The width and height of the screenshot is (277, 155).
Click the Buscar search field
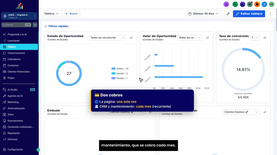click(x=17, y=25)
